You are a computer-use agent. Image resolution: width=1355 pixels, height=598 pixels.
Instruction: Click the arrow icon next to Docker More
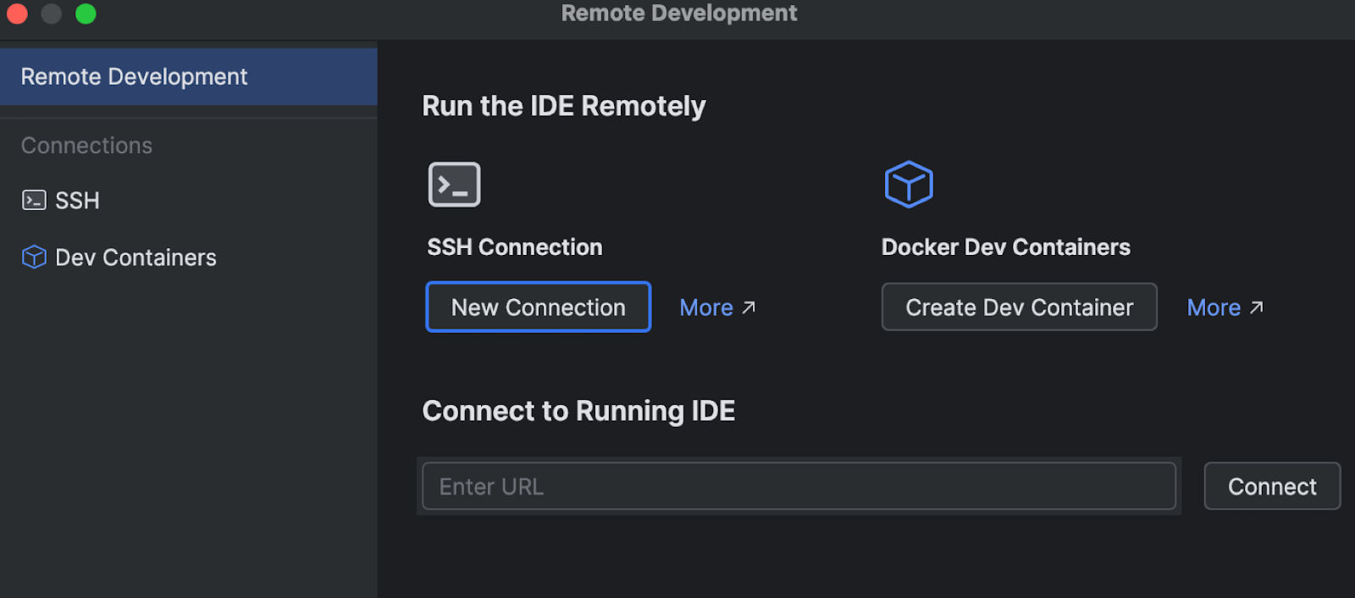coord(1257,307)
